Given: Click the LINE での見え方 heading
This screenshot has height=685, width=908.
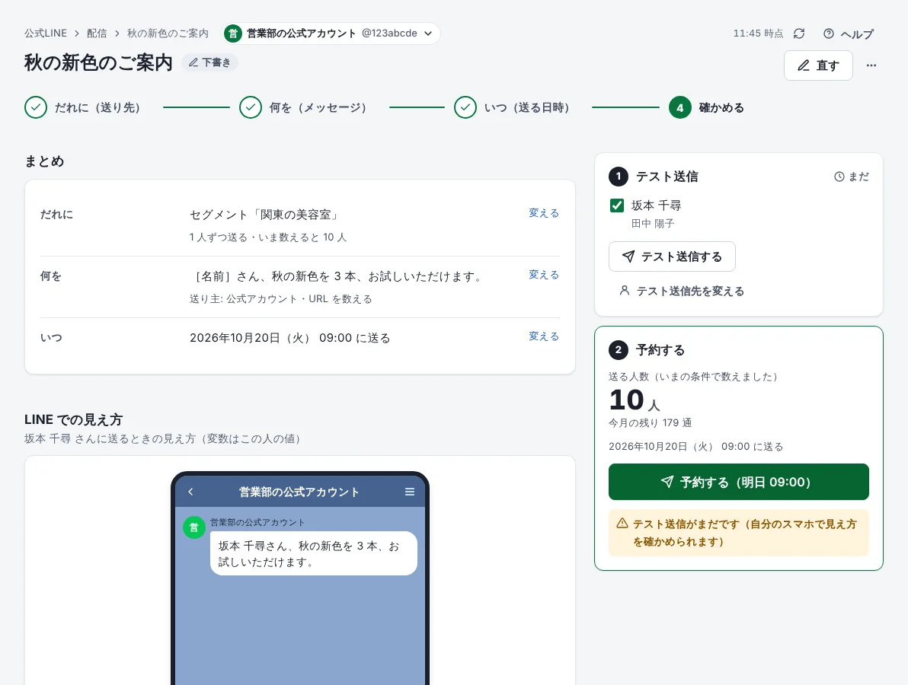Looking at the screenshot, I should point(74,419).
